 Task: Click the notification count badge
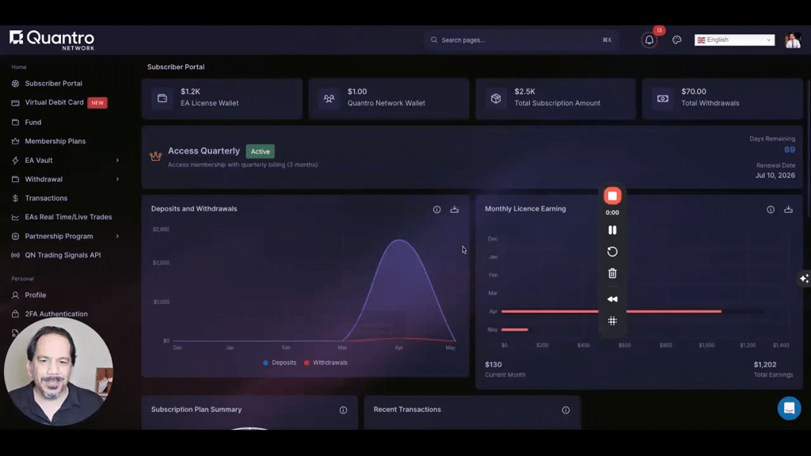point(659,30)
